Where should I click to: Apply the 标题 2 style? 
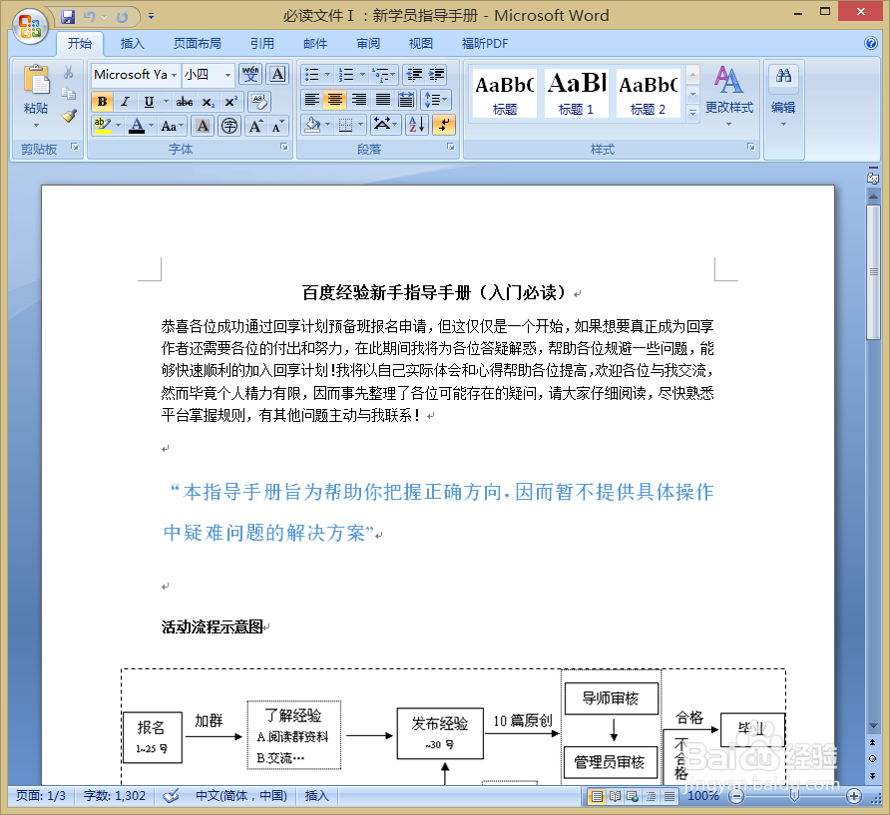[648, 94]
